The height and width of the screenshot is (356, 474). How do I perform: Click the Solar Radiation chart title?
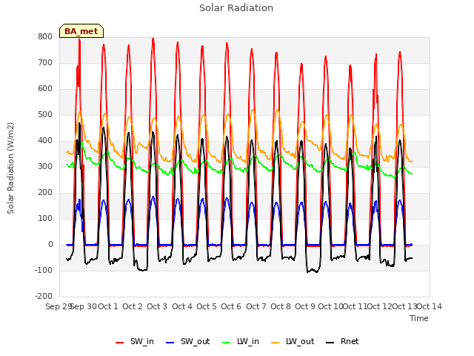[236, 8]
